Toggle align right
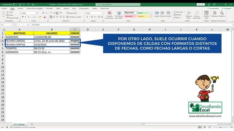This screenshot has width=234, height=131. (57, 17)
